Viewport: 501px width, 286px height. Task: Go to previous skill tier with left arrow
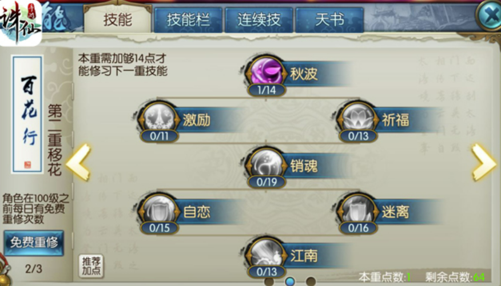(78, 162)
